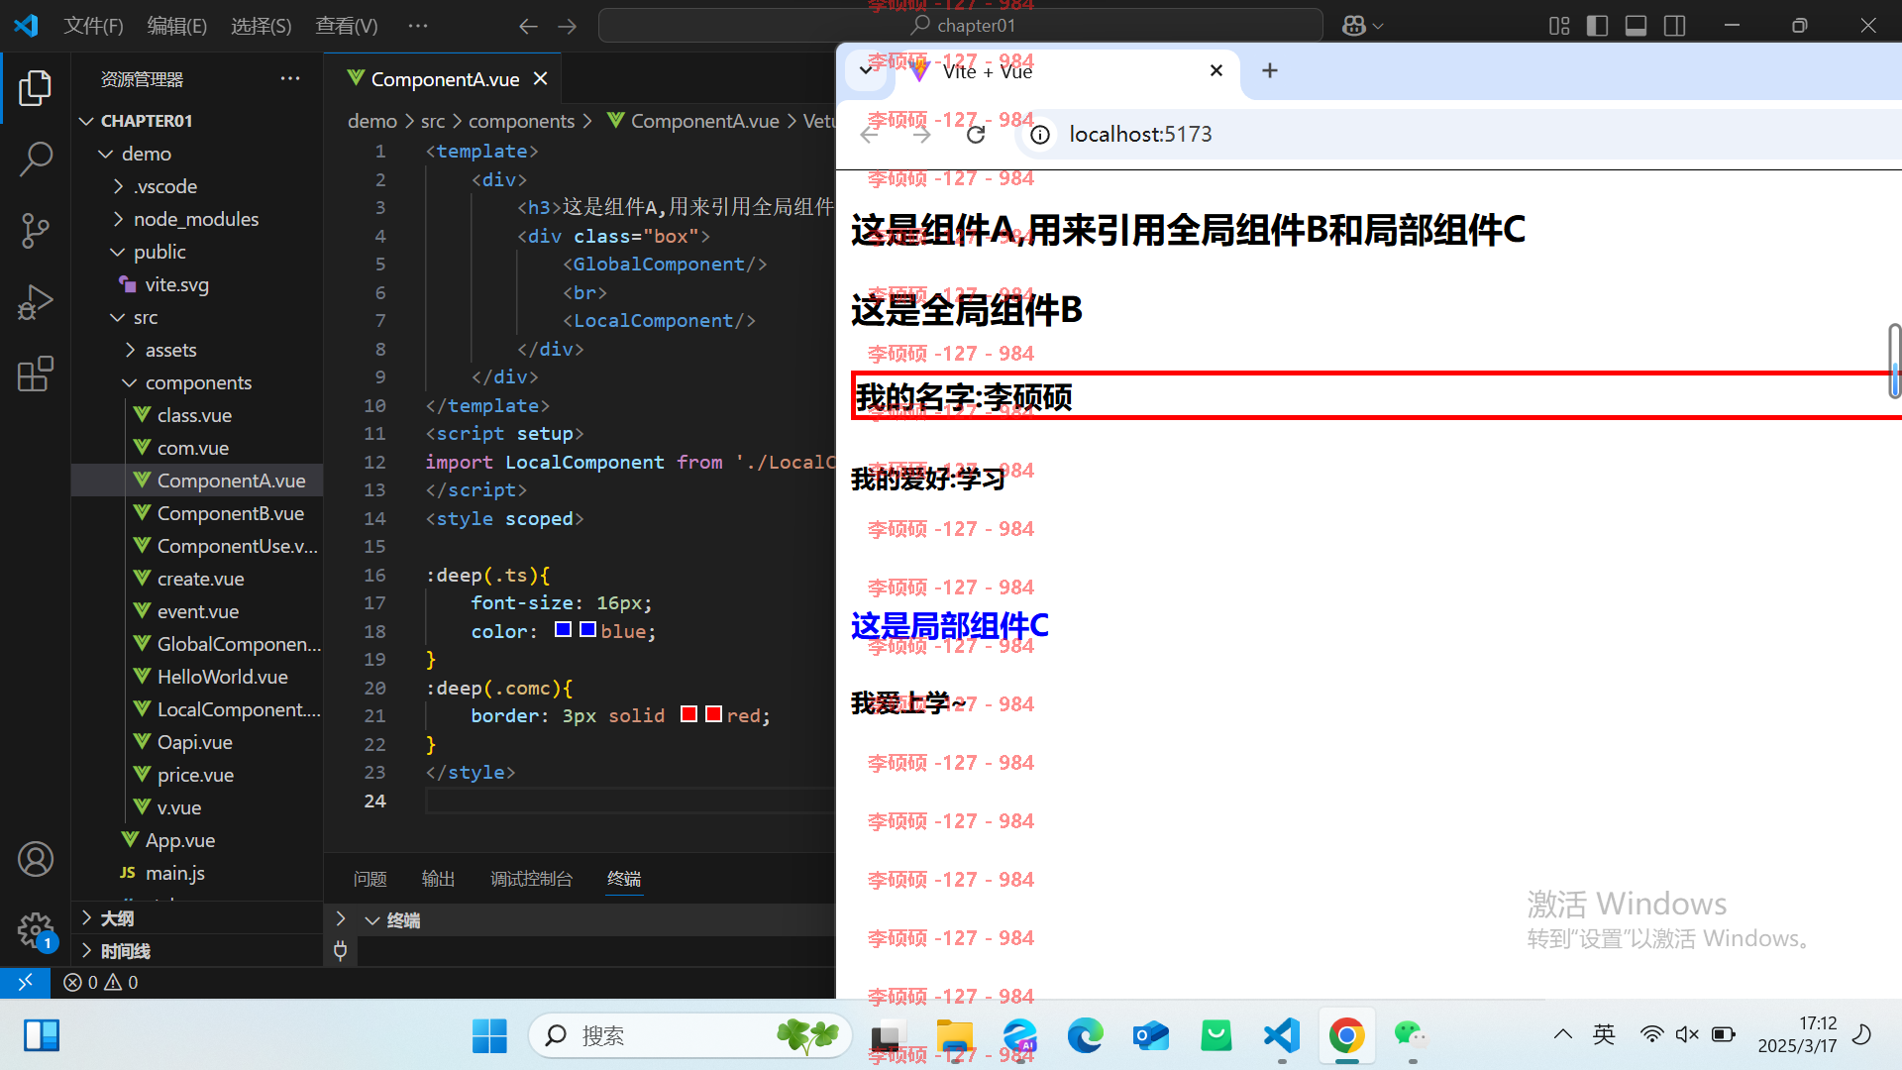Viewport: 1902px width, 1070px height.
Task: Click the VS Code logo menu icon
Action: [x=27, y=26]
